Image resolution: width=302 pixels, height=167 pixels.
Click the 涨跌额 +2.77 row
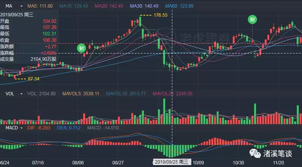(28, 47)
